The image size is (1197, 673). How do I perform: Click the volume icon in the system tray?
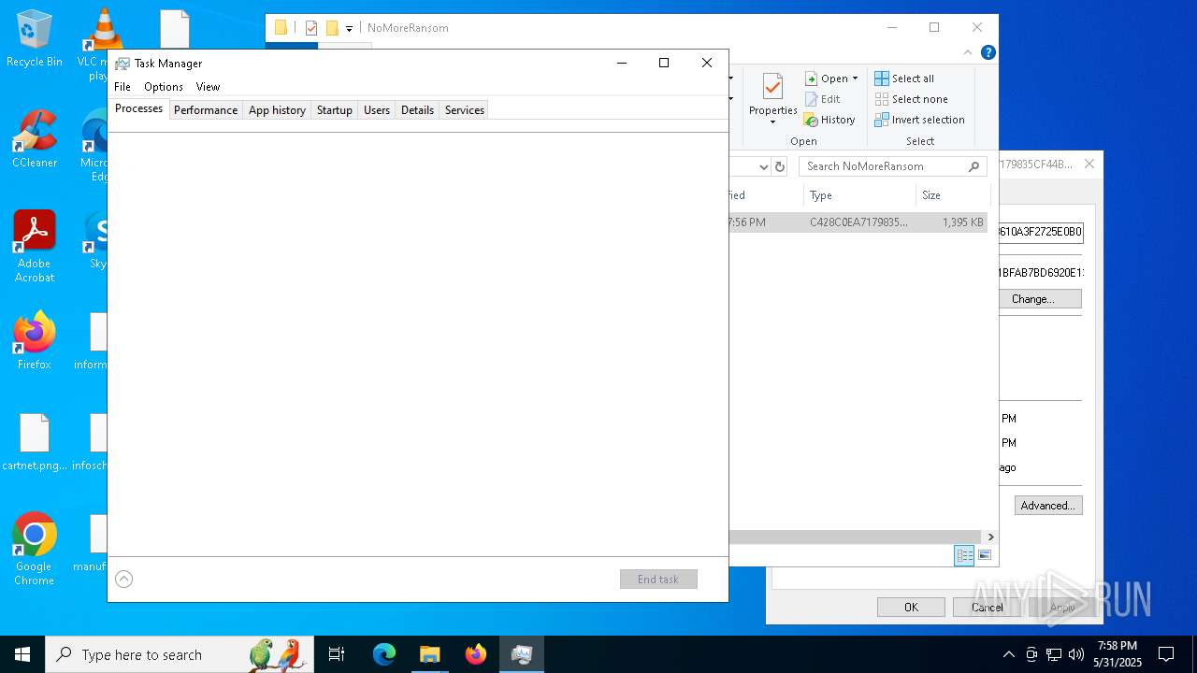[1076, 654]
